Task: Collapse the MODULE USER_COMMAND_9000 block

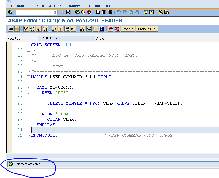Action: point(29,76)
